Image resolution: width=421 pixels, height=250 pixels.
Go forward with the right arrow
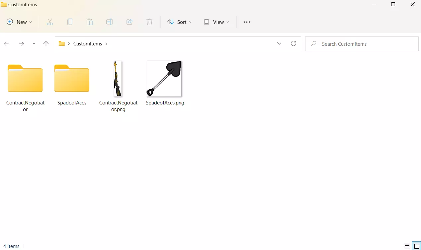[22, 44]
